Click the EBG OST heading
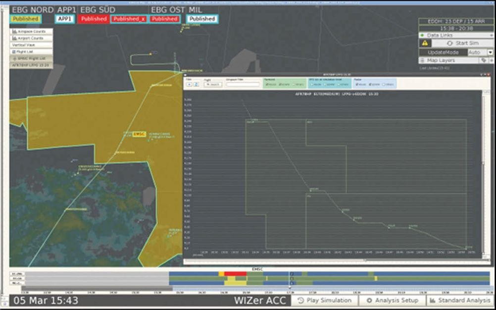The image size is (496, 310). click(x=168, y=10)
